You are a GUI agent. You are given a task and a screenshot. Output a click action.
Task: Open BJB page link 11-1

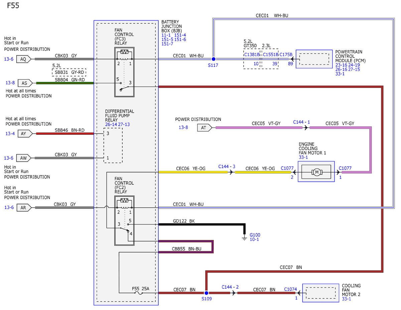[166, 35]
